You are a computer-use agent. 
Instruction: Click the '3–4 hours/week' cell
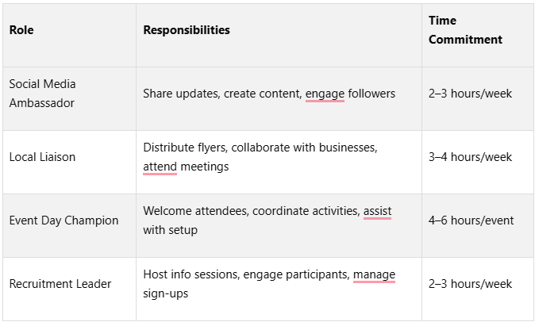(470, 157)
